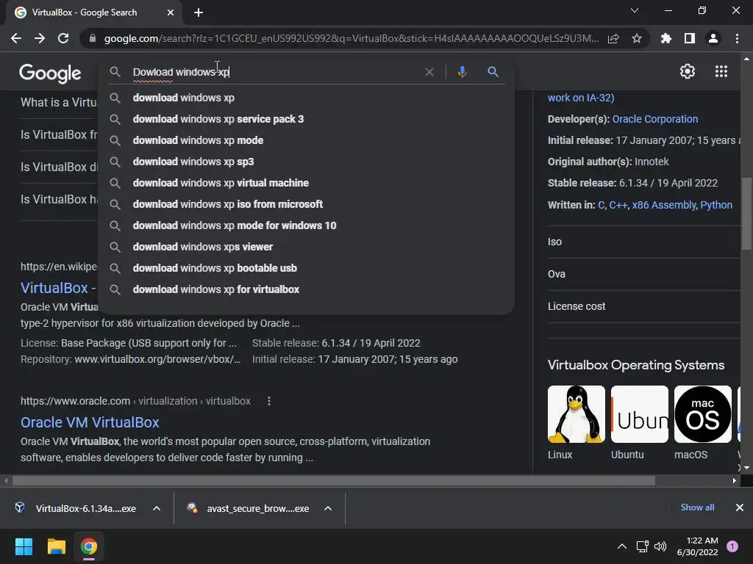This screenshot has height=564, width=753.
Task: Open Linux operating system thumbnail
Action: [577, 414]
